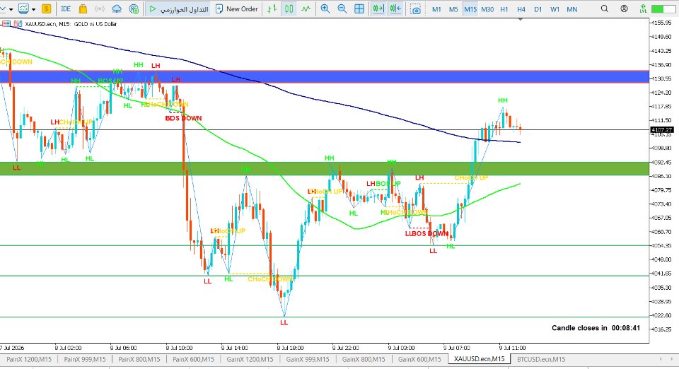Toggle chart auto-scroll to latest bar

coord(378,8)
